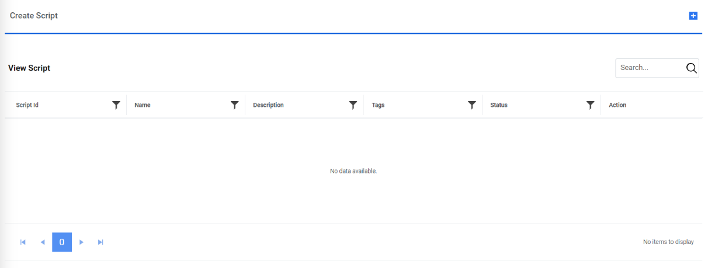Sort by the Name column header
This screenshot has height=268, width=708.
point(143,105)
